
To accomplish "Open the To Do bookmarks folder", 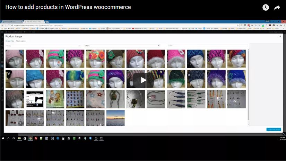I will tap(152, 28).
